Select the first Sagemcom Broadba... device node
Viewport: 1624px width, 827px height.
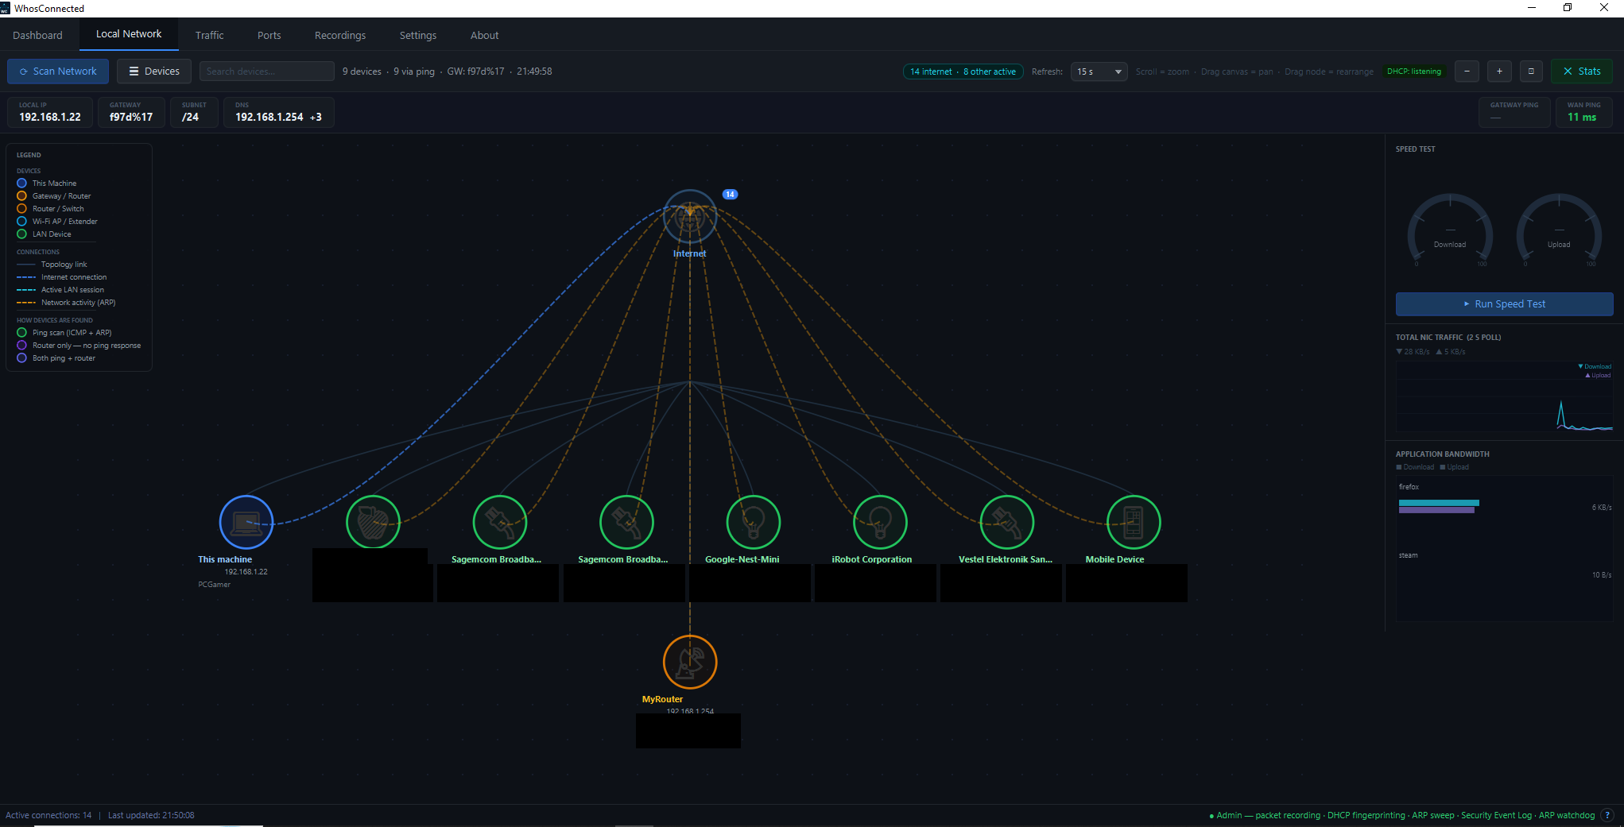click(x=500, y=522)
